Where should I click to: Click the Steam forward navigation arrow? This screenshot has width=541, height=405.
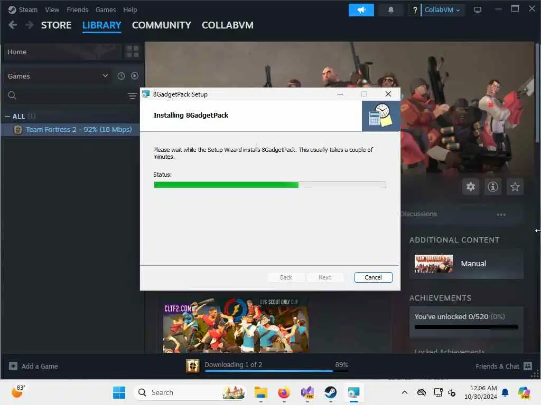point(30,25)
